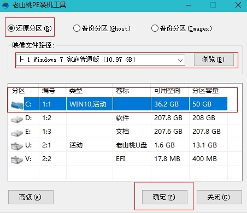
Task: Minimize the 老山桃PE装机工具 window
Action: 189,5
